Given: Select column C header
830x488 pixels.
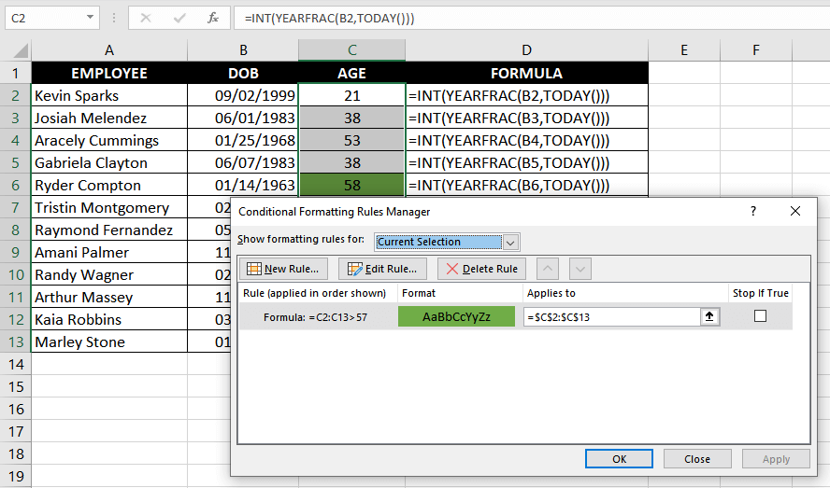Looking at the screenshot, I should coord(352,50).
